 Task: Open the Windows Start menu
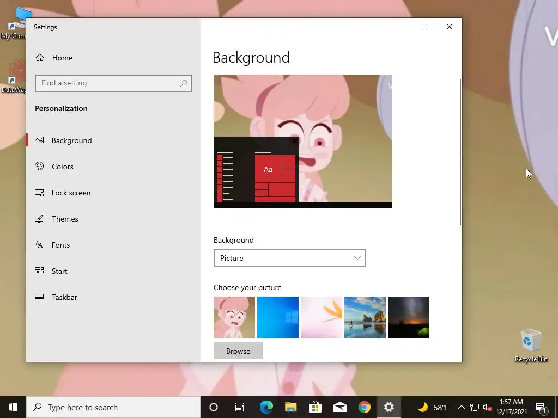[13, 407]
